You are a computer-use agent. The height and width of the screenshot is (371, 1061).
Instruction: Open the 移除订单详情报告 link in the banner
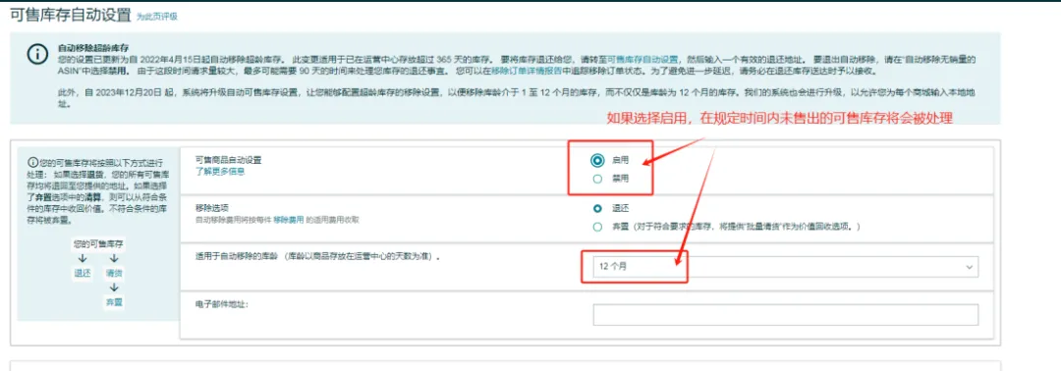(526, 71)
